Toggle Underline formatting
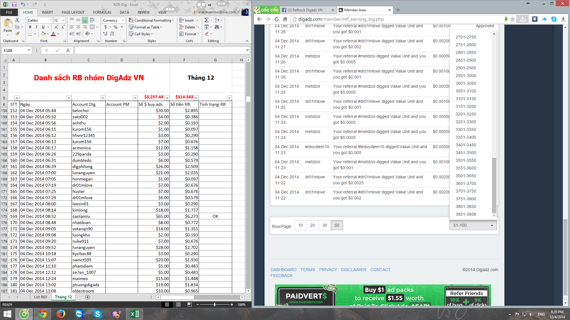The width and height of the screenshot is (570, 320). (x=42, y=27)
